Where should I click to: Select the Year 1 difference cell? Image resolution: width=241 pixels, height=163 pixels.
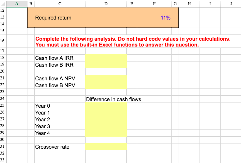pyautogui.click(x=106, y=113)
